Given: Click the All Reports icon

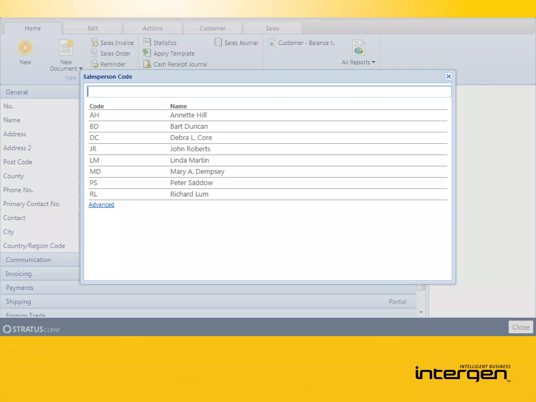Looking at the screenshot, I should coord(359,47).
